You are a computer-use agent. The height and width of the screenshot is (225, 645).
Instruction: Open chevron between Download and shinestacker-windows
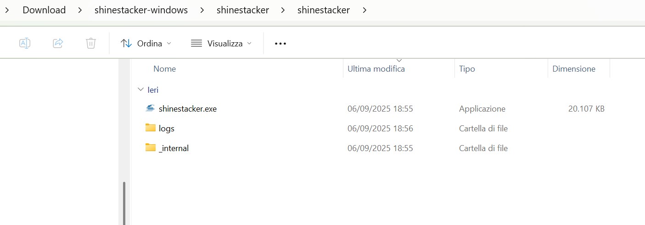click(x=80, y=10)
